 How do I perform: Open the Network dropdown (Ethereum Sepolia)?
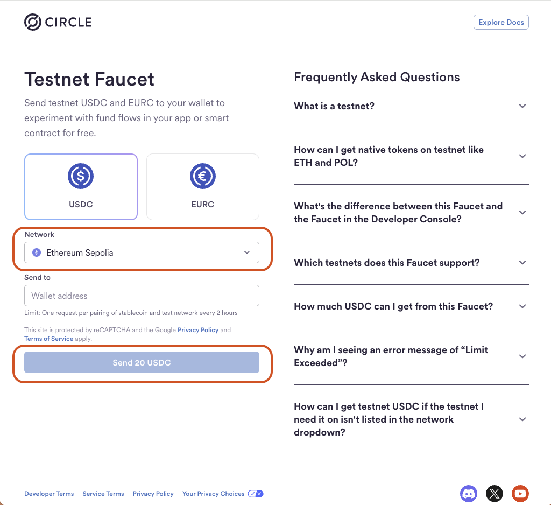pos(142,252)
